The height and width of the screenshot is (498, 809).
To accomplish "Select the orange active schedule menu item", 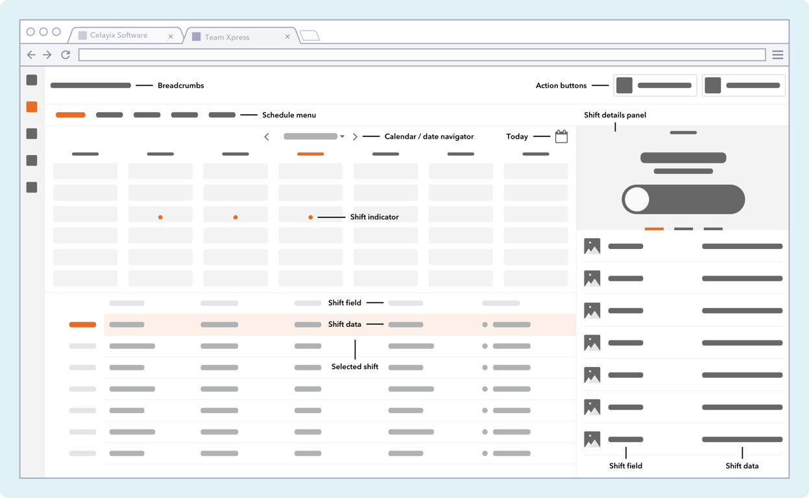I will (x=71, y=115).
